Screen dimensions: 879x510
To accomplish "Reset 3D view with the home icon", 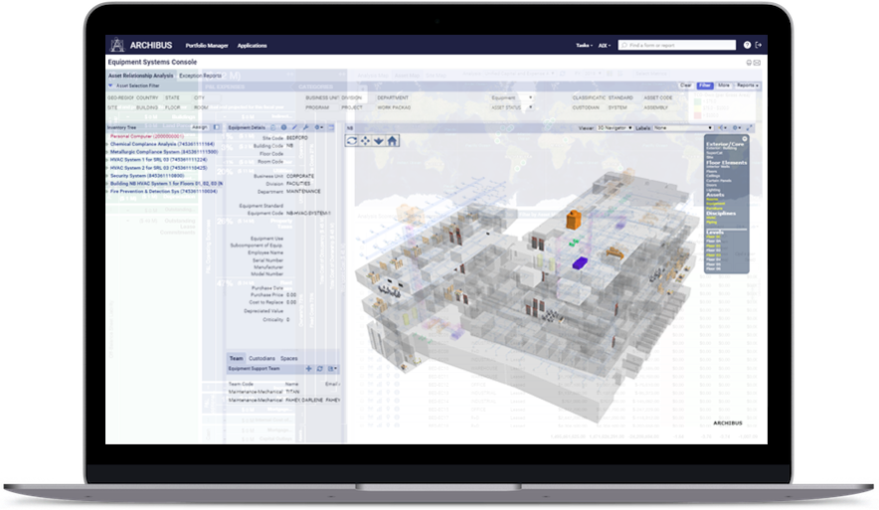I will pos(393,140).
